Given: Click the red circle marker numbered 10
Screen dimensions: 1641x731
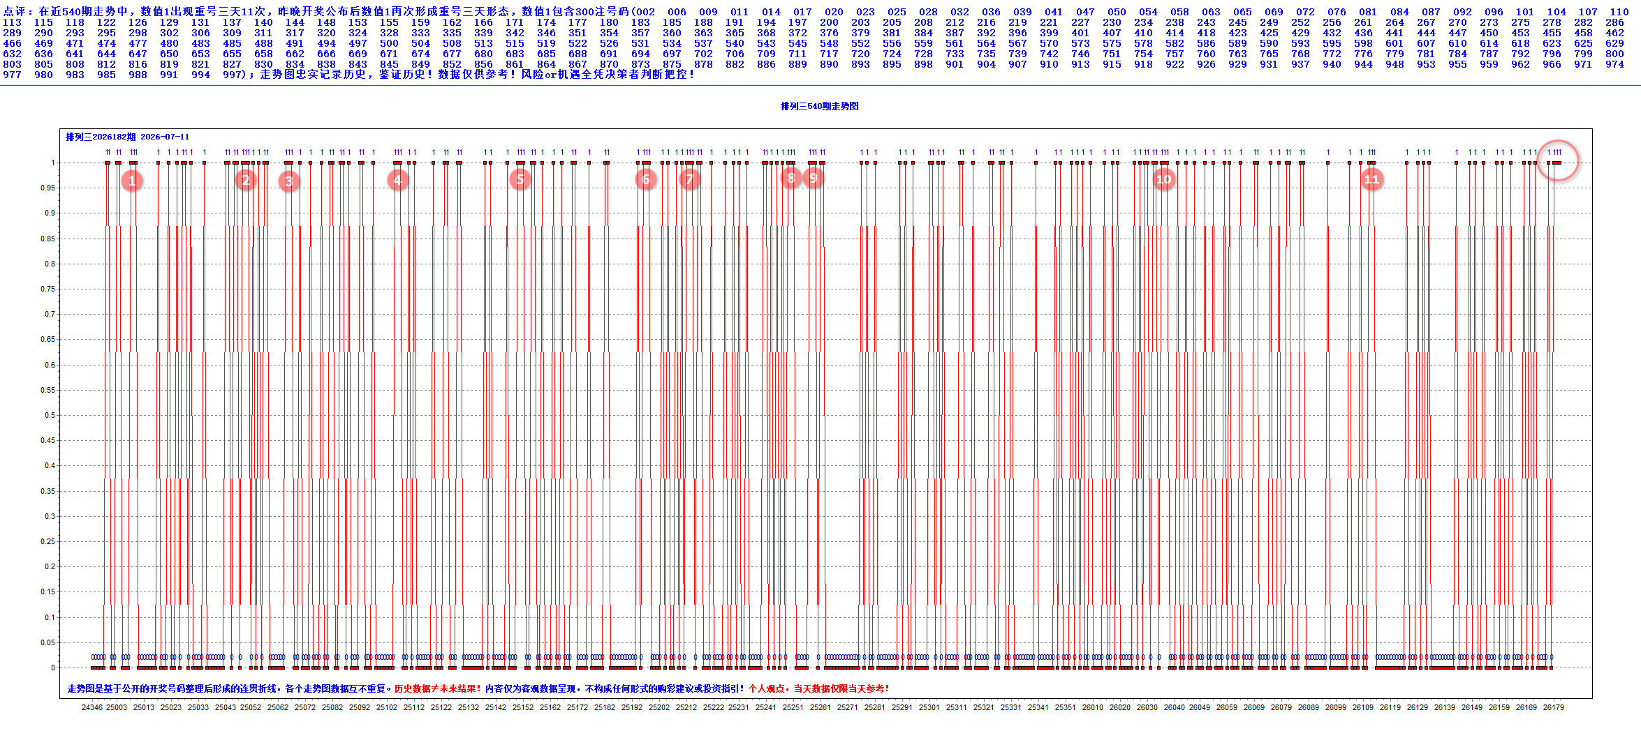Looking at the screenshot, I should [x=1163, y=180].
